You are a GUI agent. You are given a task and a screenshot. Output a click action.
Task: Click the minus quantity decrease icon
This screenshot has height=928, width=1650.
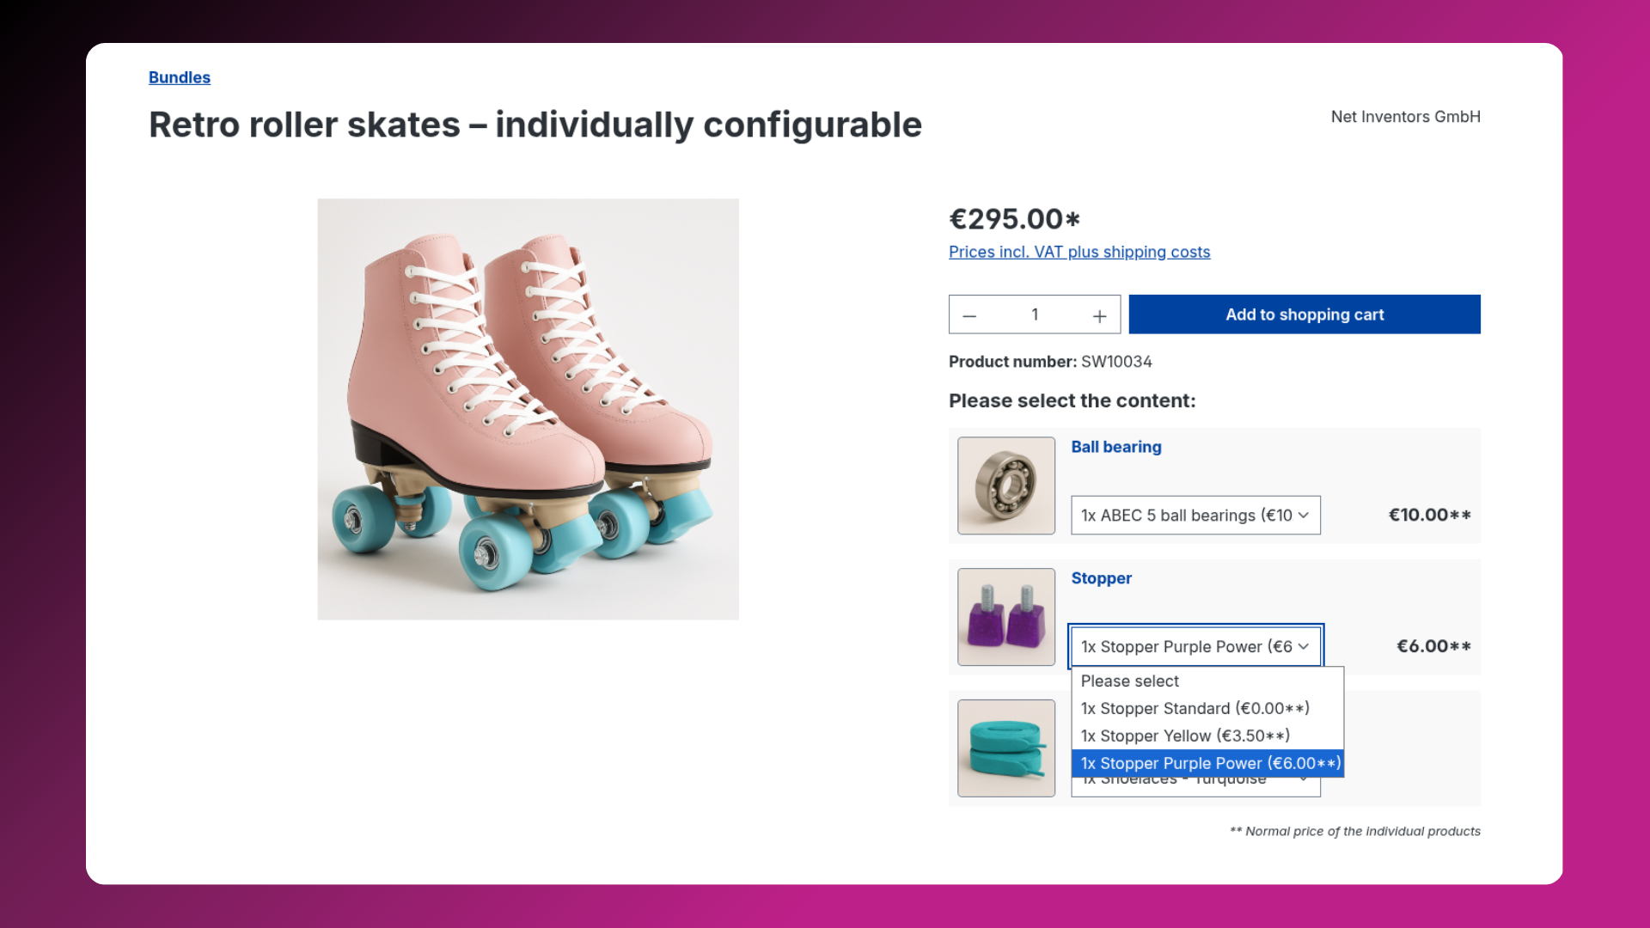coord(969,315)
